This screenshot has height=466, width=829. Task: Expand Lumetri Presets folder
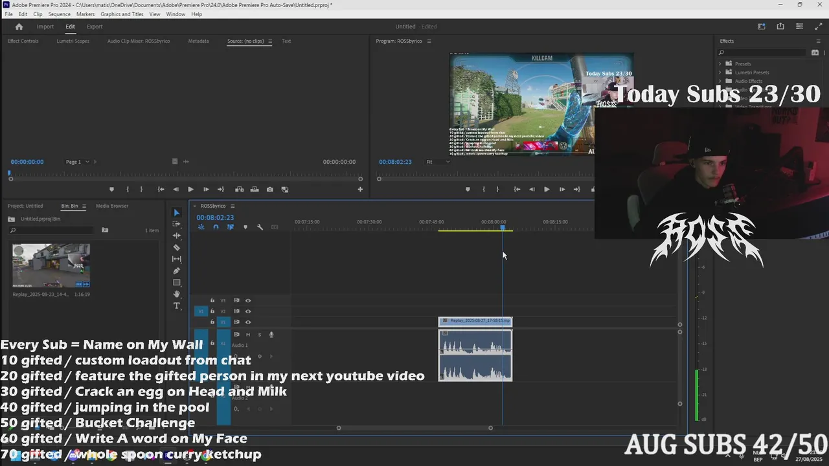720,72
